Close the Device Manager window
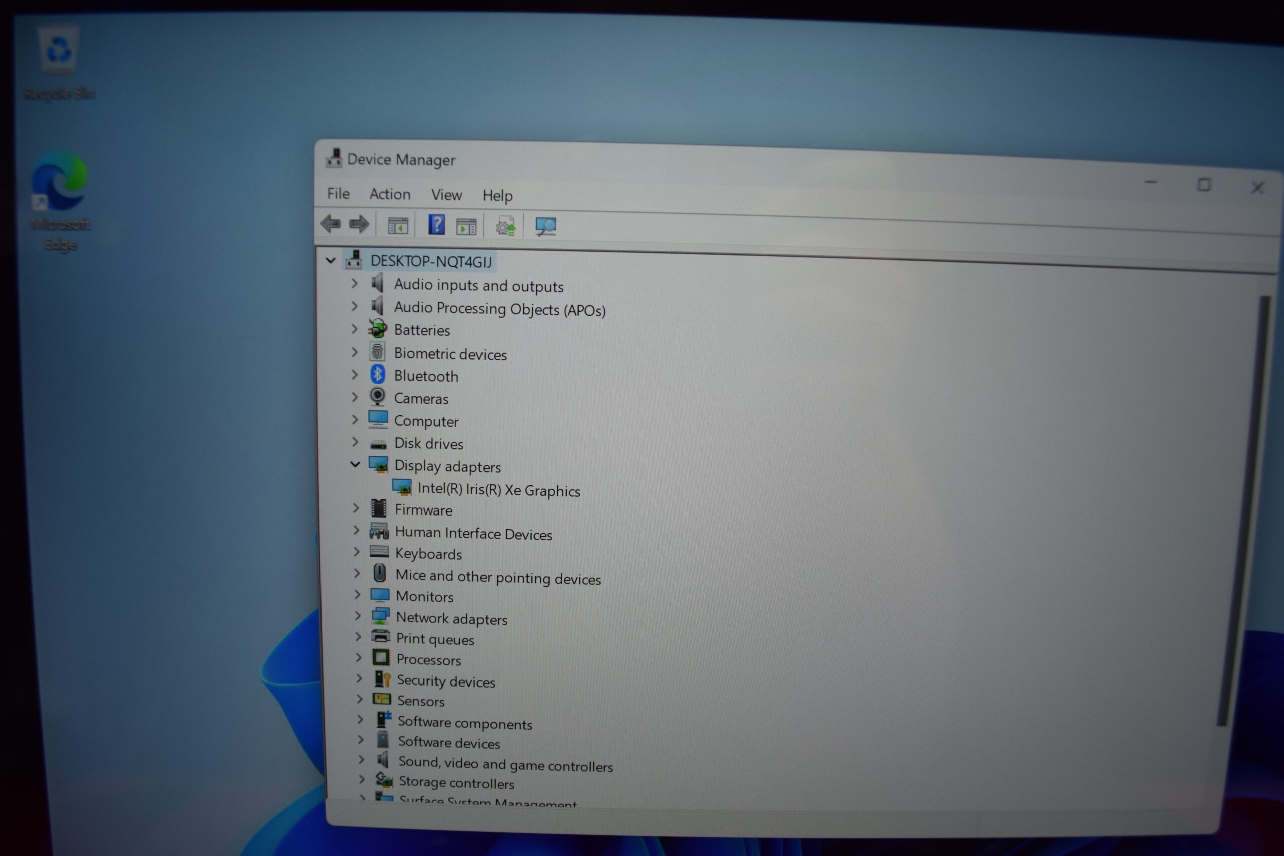The height and width of the screenshot is (856, 1284). point(1258,188)
